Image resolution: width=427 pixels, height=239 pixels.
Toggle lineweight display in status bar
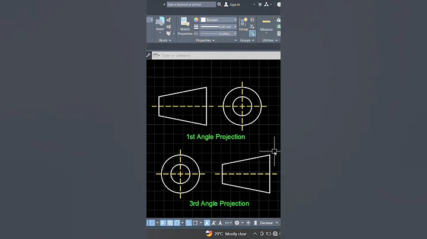pyautogui.click(x=163, y=223)
